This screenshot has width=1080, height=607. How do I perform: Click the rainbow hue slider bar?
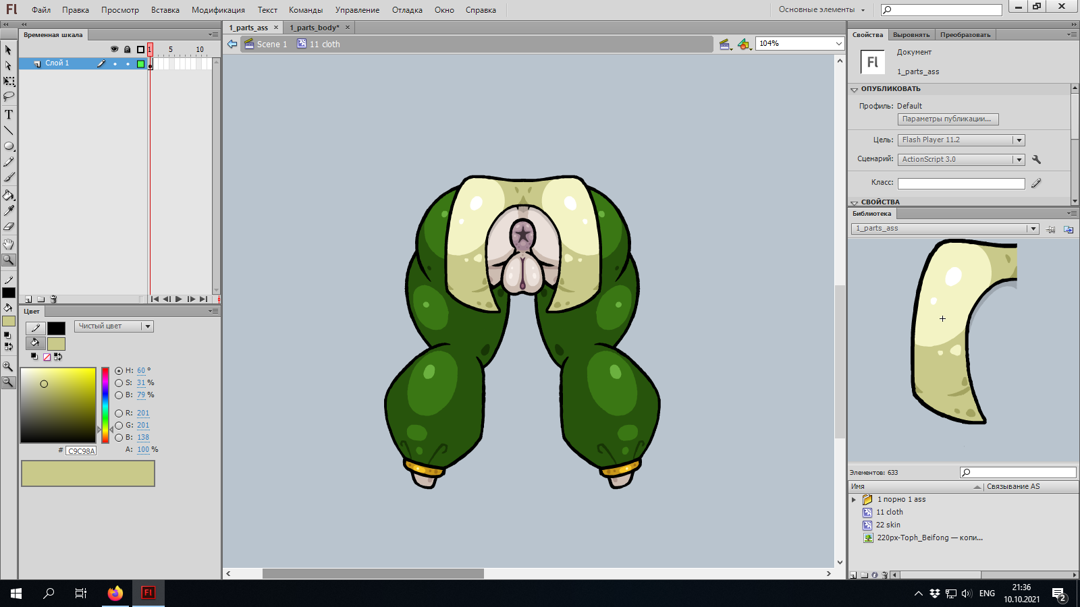pyautogui.click(x=105, y=405)
